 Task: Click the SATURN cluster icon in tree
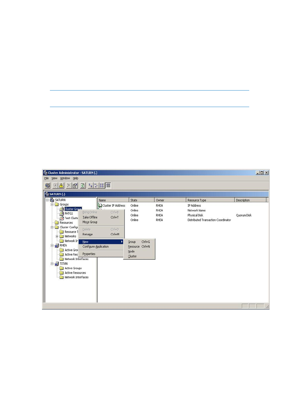tap(52, 200)
